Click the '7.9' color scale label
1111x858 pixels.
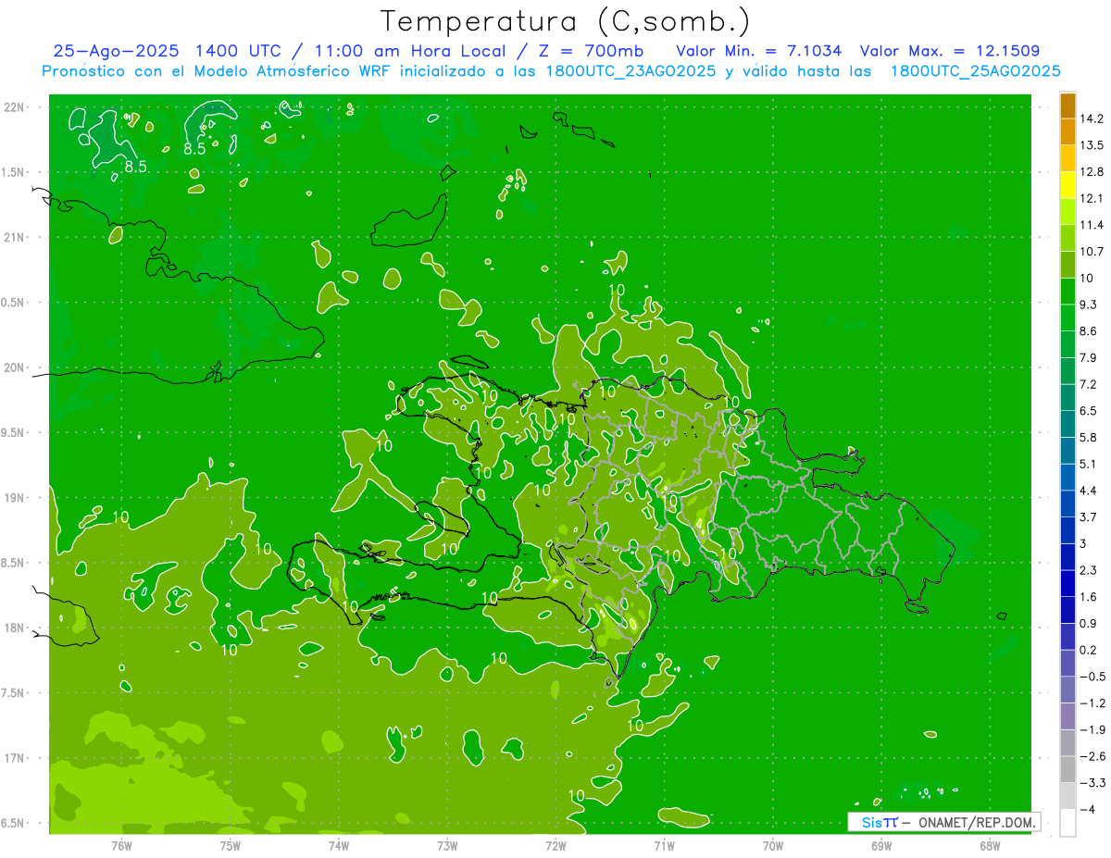click(1088, 358)
